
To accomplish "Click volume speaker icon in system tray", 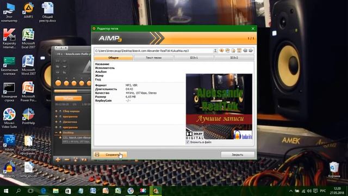I will pyautogui.click(x=309, y=191).
